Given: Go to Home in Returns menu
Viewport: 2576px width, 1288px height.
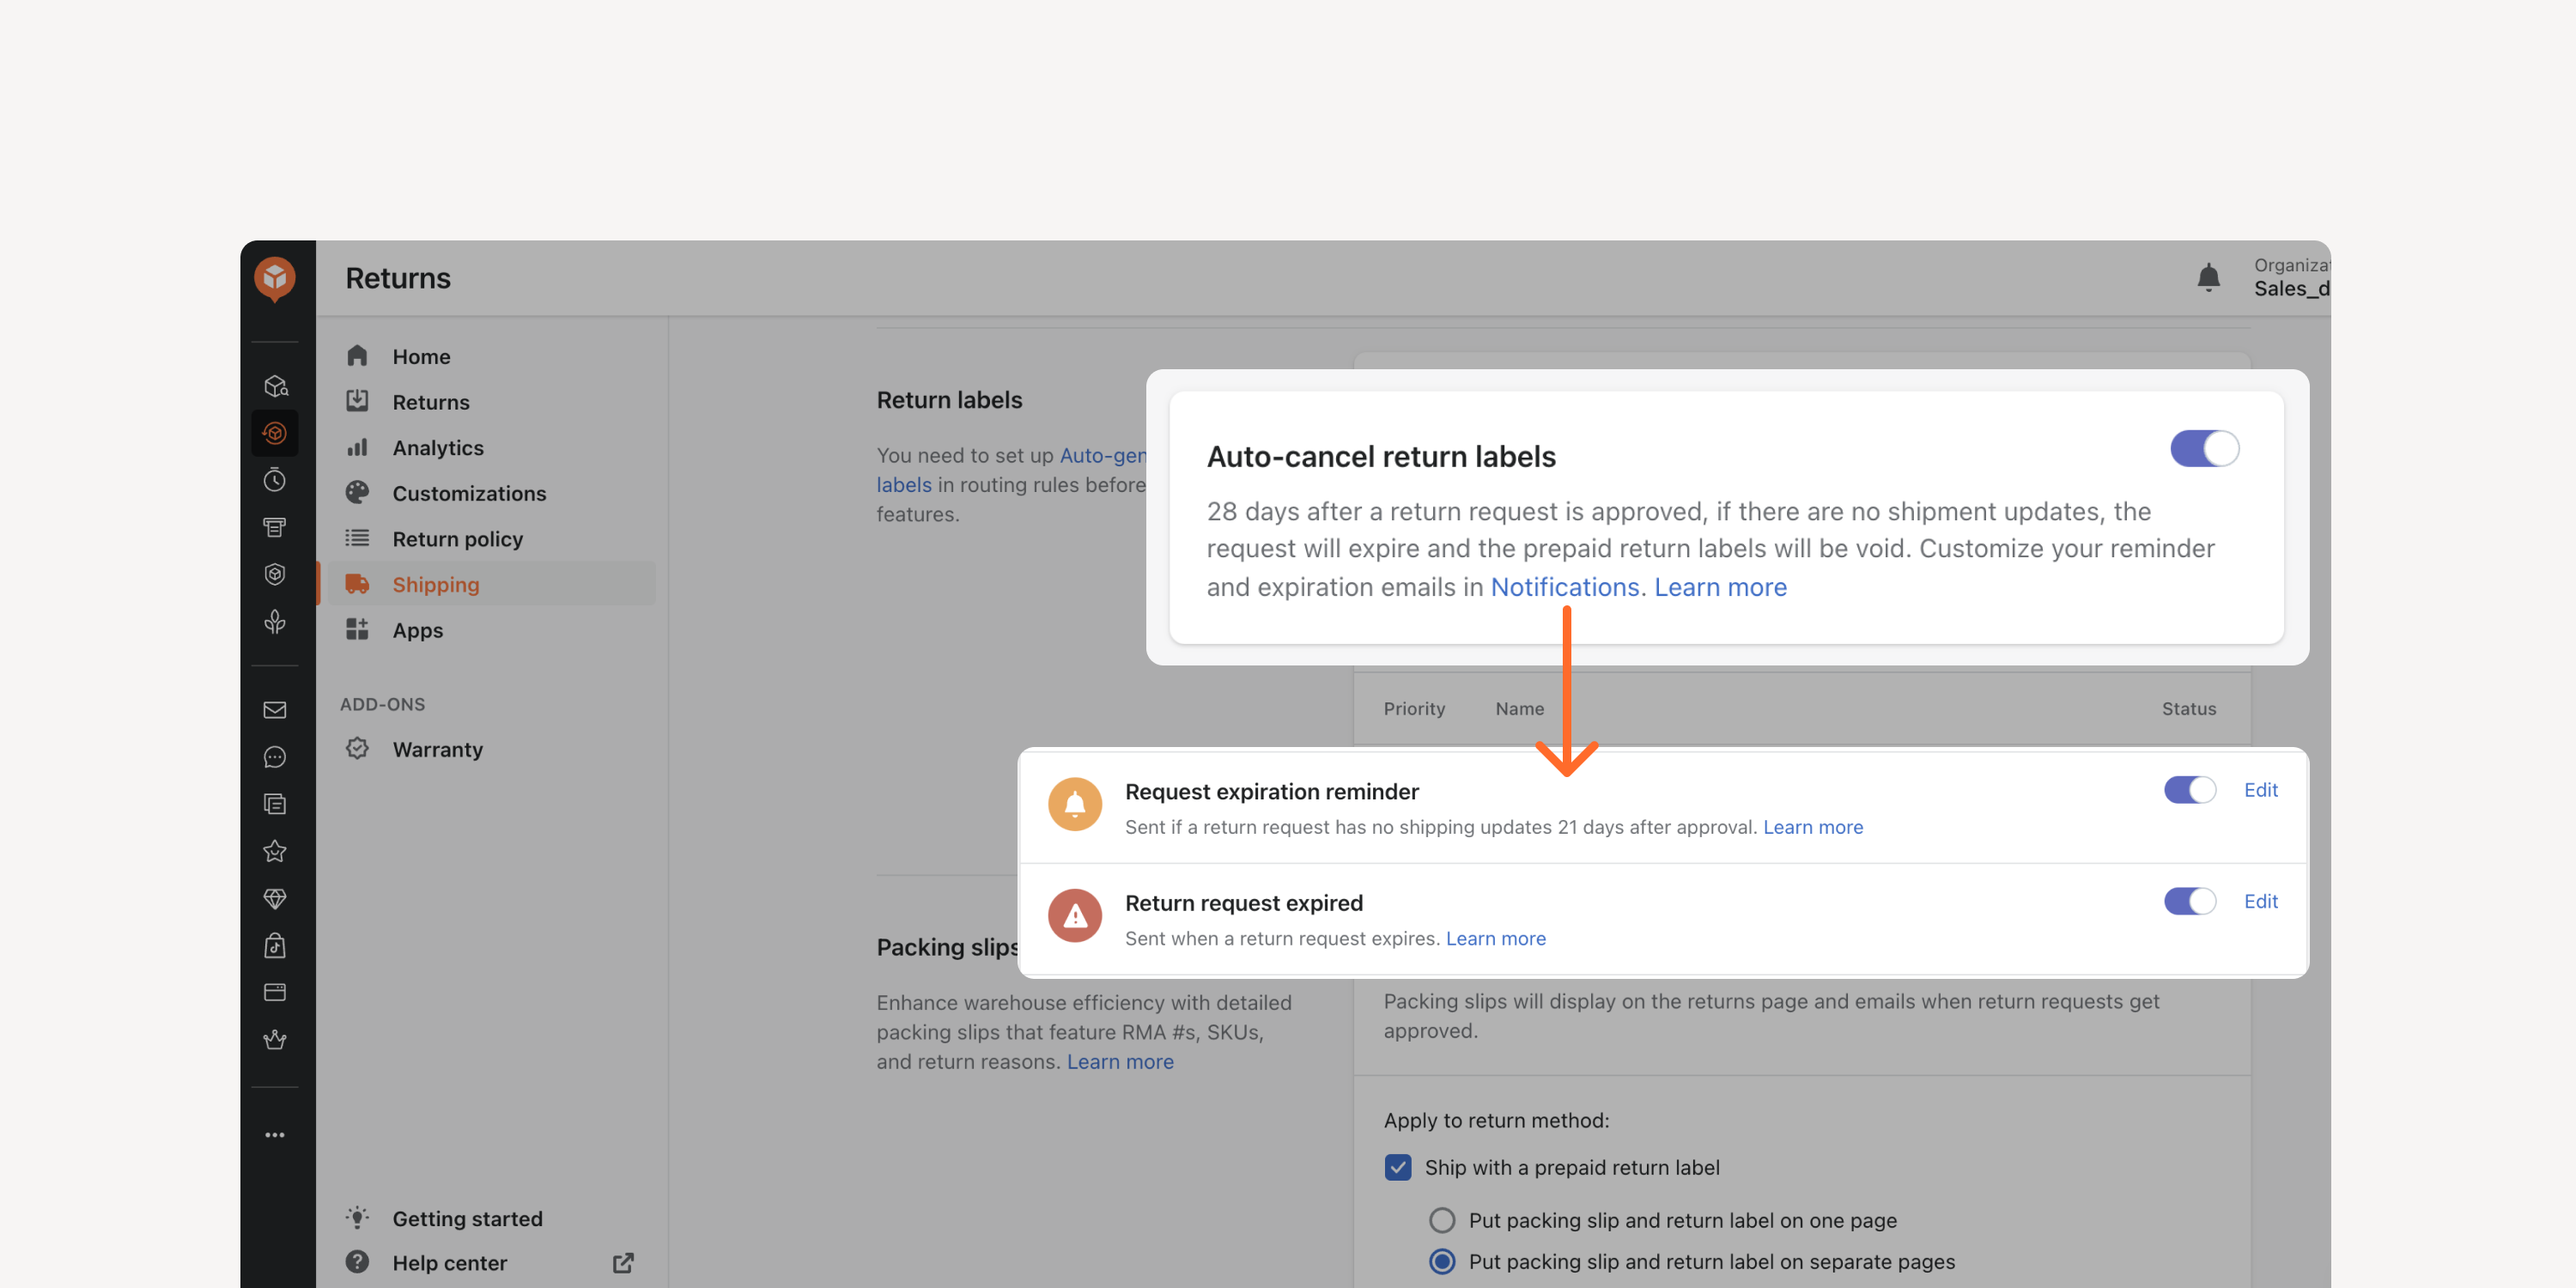Looking at the screenshot, I should pyautogui.click(x=491, y=356).
